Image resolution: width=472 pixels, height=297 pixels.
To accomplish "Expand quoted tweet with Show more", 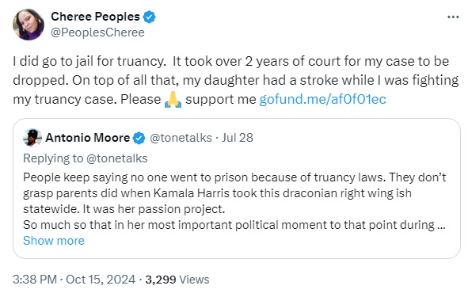I will (x=54, y=241).
